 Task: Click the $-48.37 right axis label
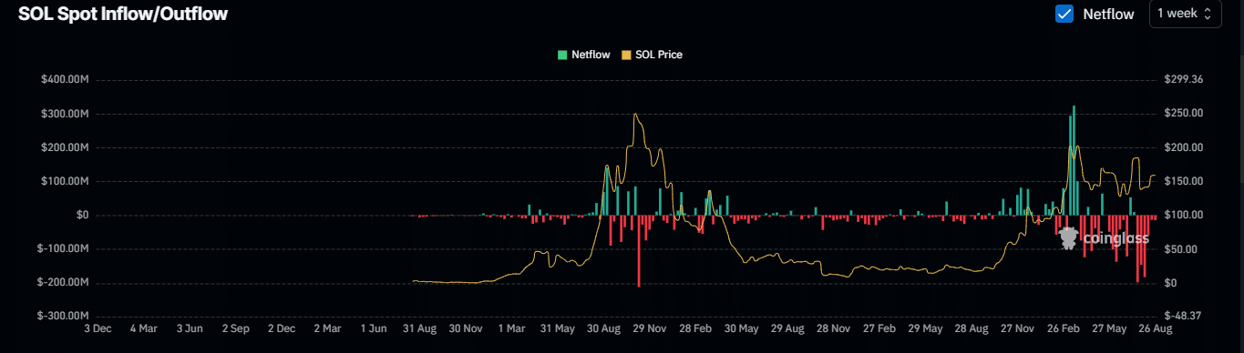click(1184, 317)
